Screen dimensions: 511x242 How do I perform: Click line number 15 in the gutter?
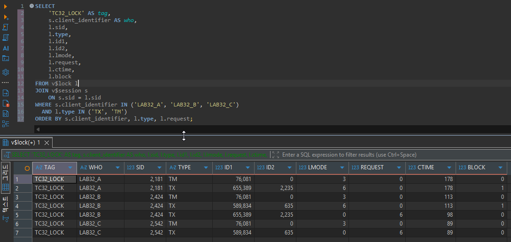(x=21, y=105)
